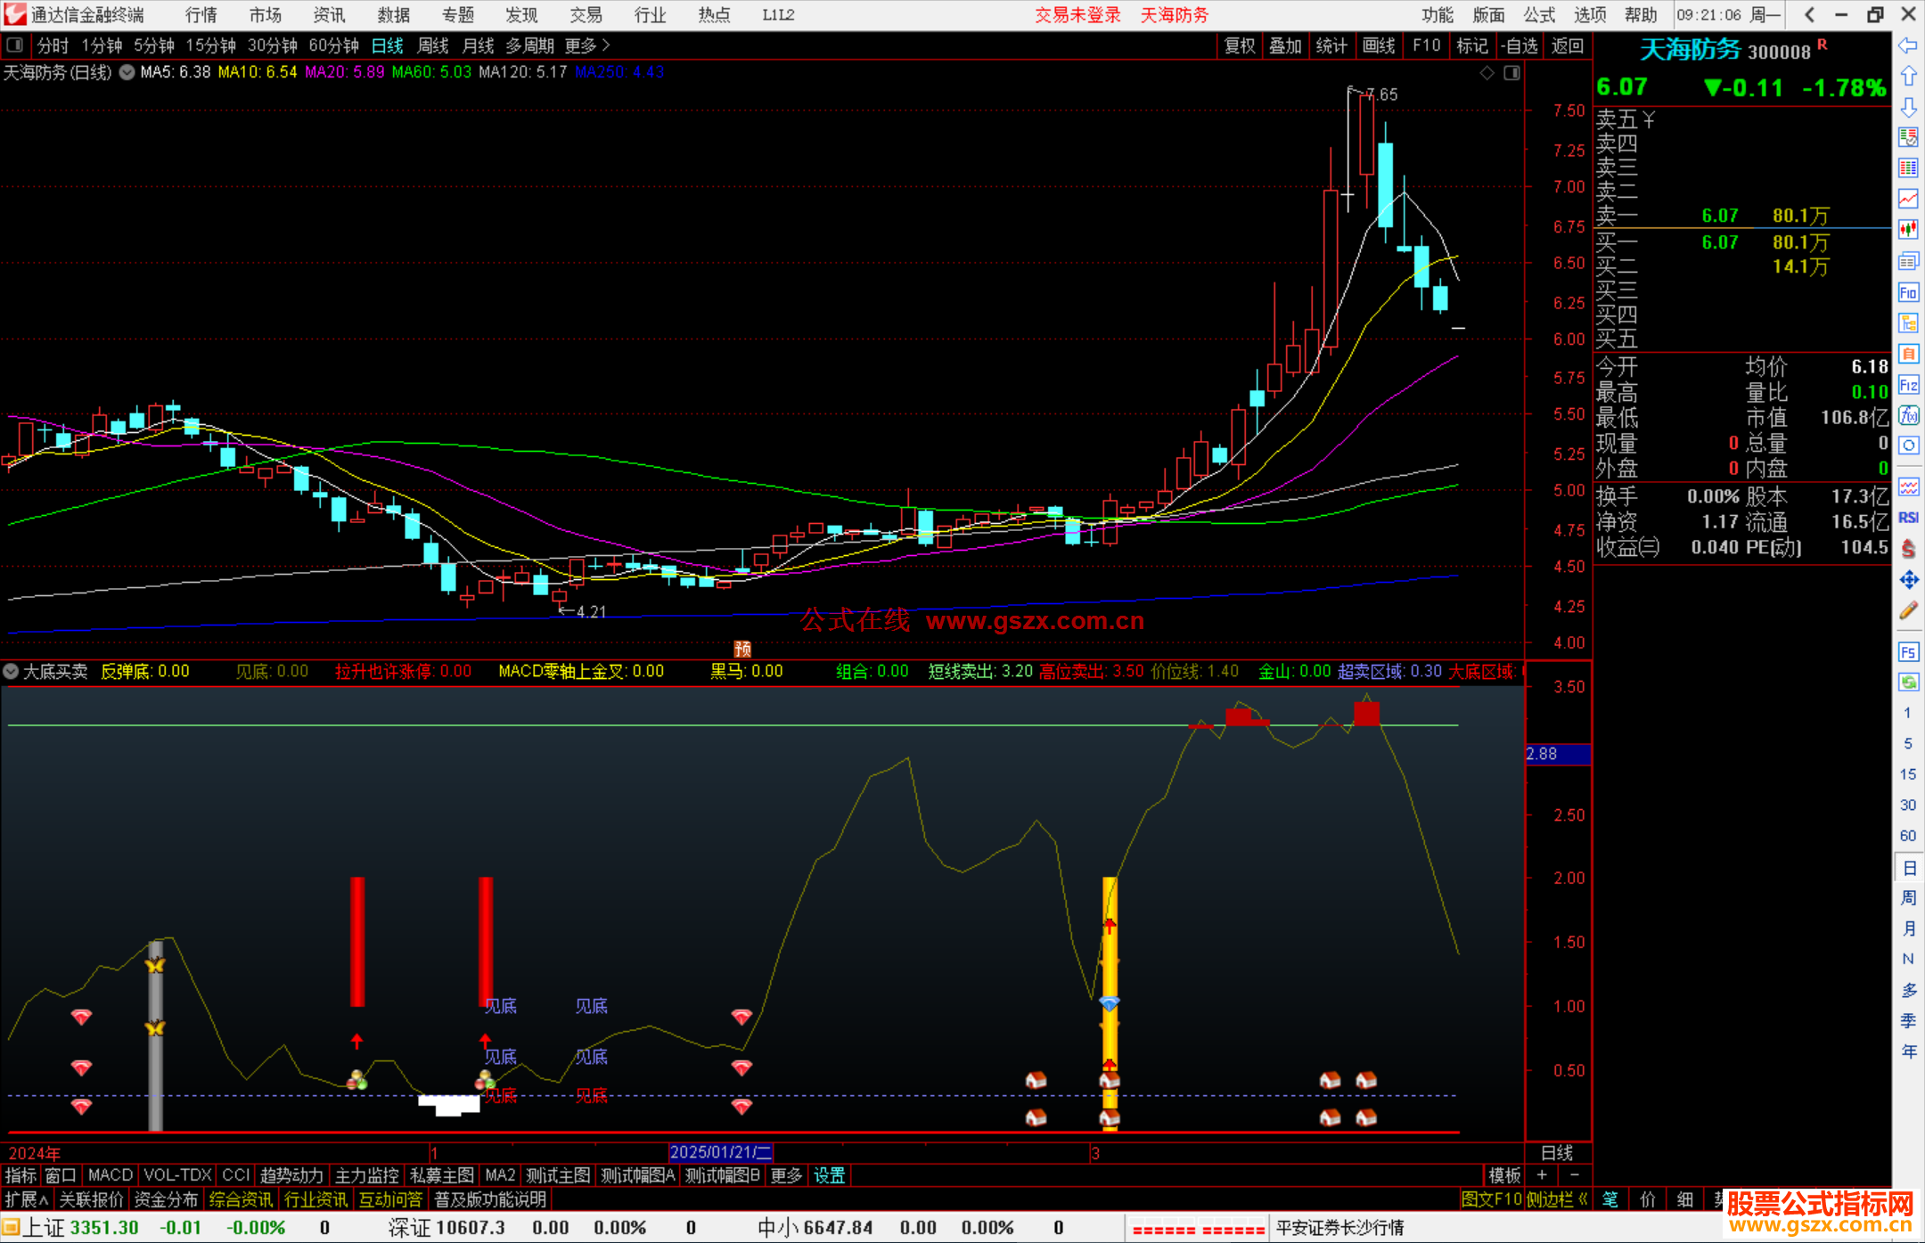Click the minus button next to 模板
Image resolution: width=1925 pixels, height=1243 pixels.
1574,1175
